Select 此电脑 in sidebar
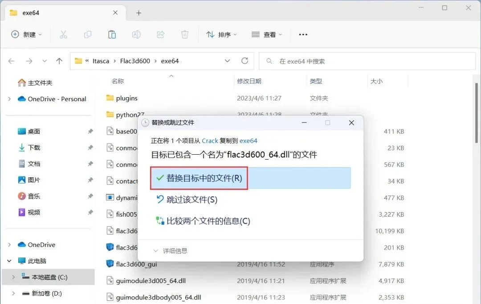 tap(32, 261)
